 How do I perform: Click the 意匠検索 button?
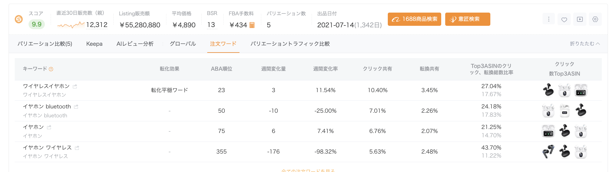(x=467, y=19)
